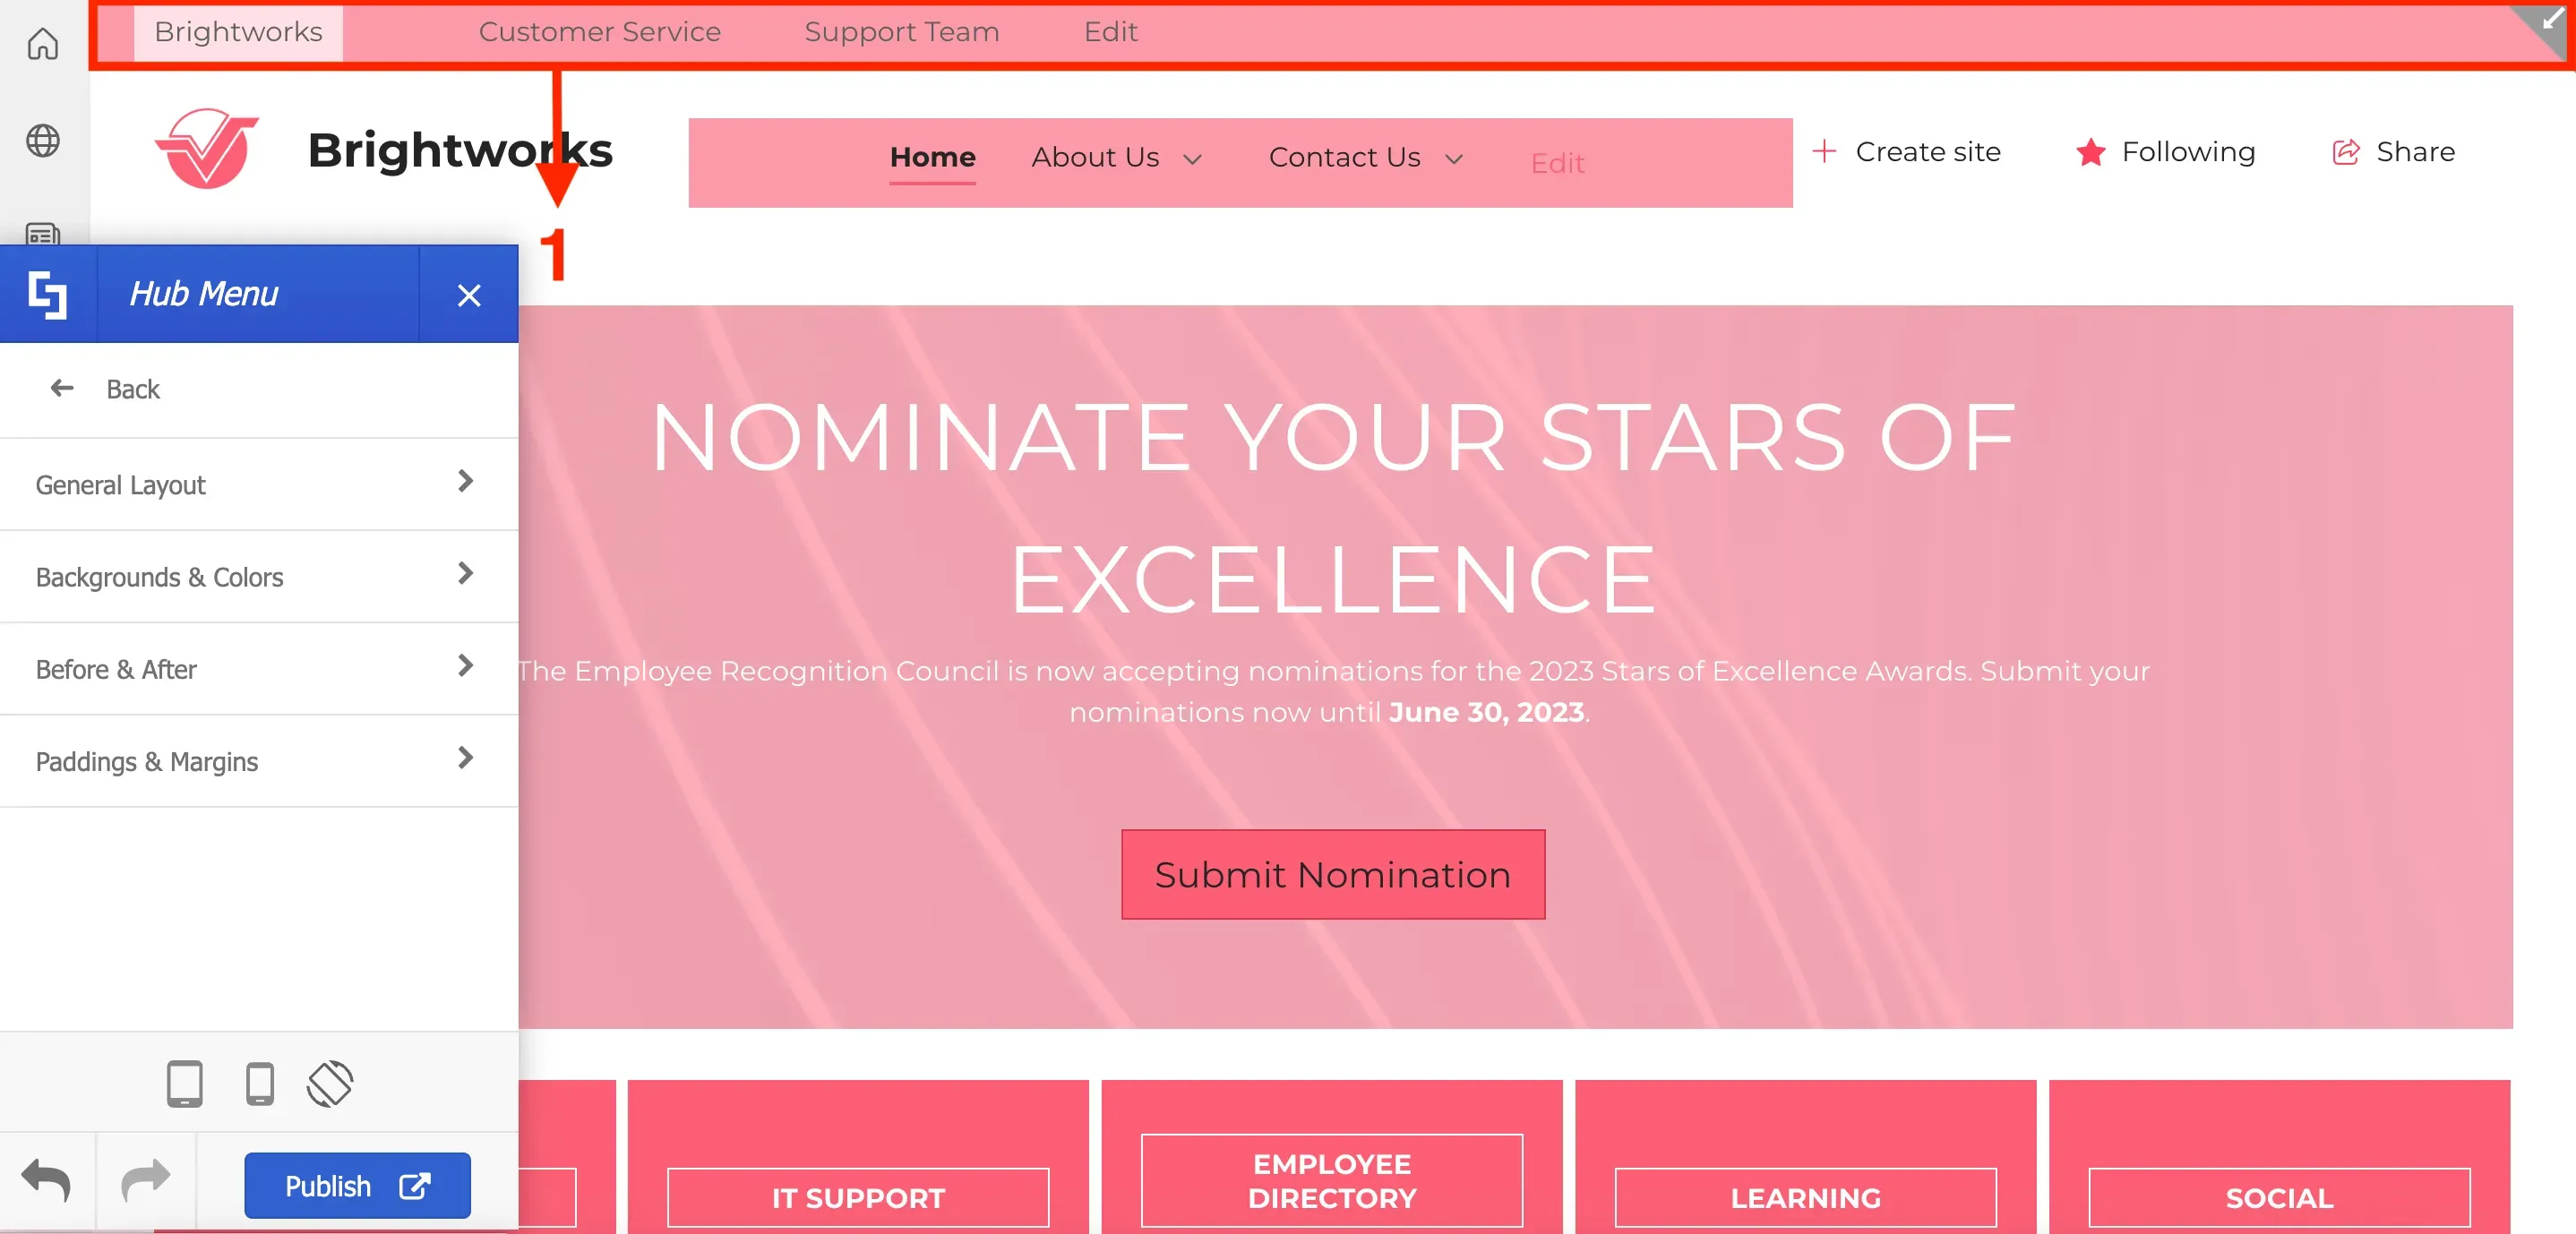The width and height of the screenshot is (2576, 1234).
Task: Open the globe sites icon
Action: point(42,141)
